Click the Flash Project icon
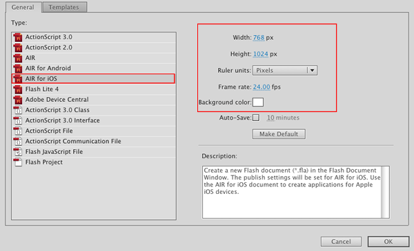414x251 pixels. (x=18, y=162)
